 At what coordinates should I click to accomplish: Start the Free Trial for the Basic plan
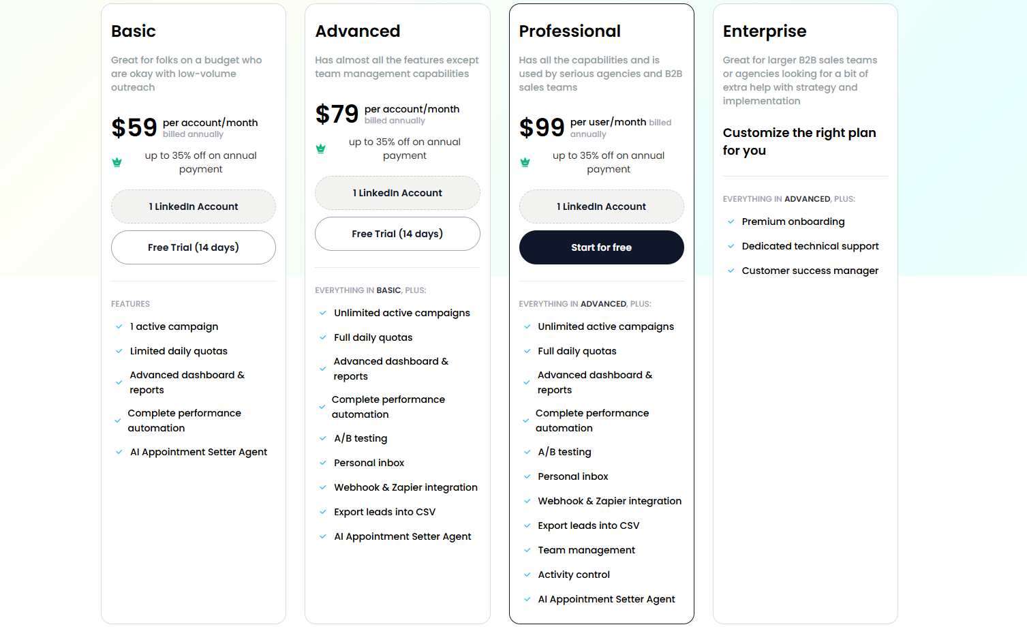pos(193,247)
